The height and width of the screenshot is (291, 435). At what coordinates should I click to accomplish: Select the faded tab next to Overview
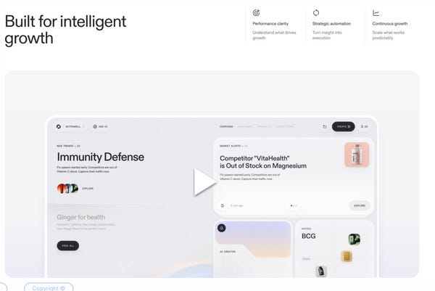point(245,126)
